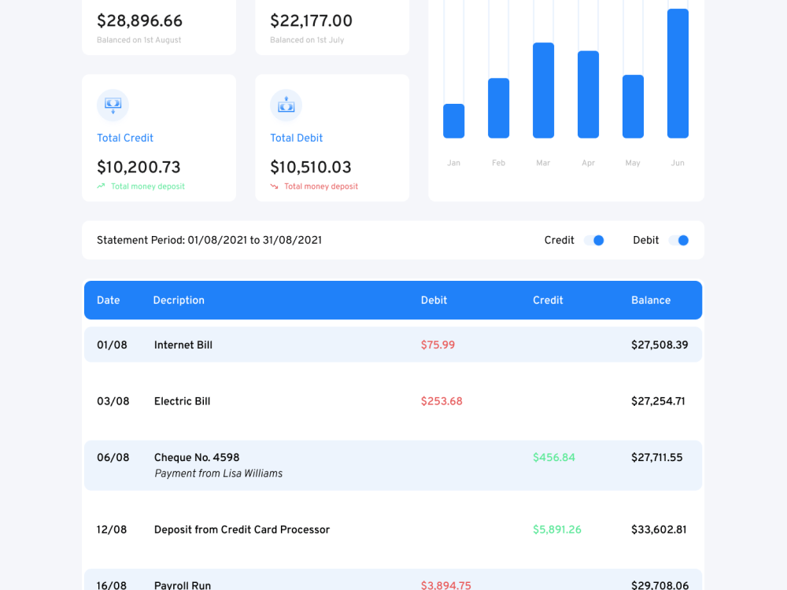Click the $10,200.73 total credit value

[x=139, y=167]
